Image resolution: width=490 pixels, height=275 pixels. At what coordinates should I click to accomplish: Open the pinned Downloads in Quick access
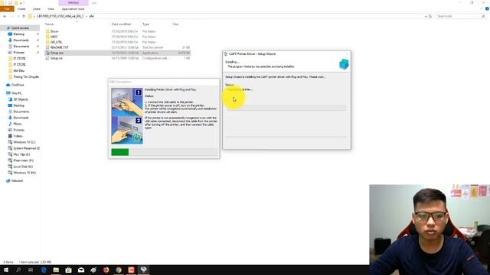point(21,40)
